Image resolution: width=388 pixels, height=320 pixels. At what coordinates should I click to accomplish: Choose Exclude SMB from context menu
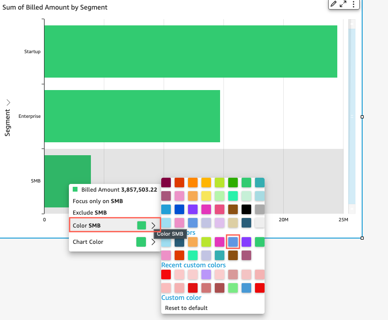[89, 212]
